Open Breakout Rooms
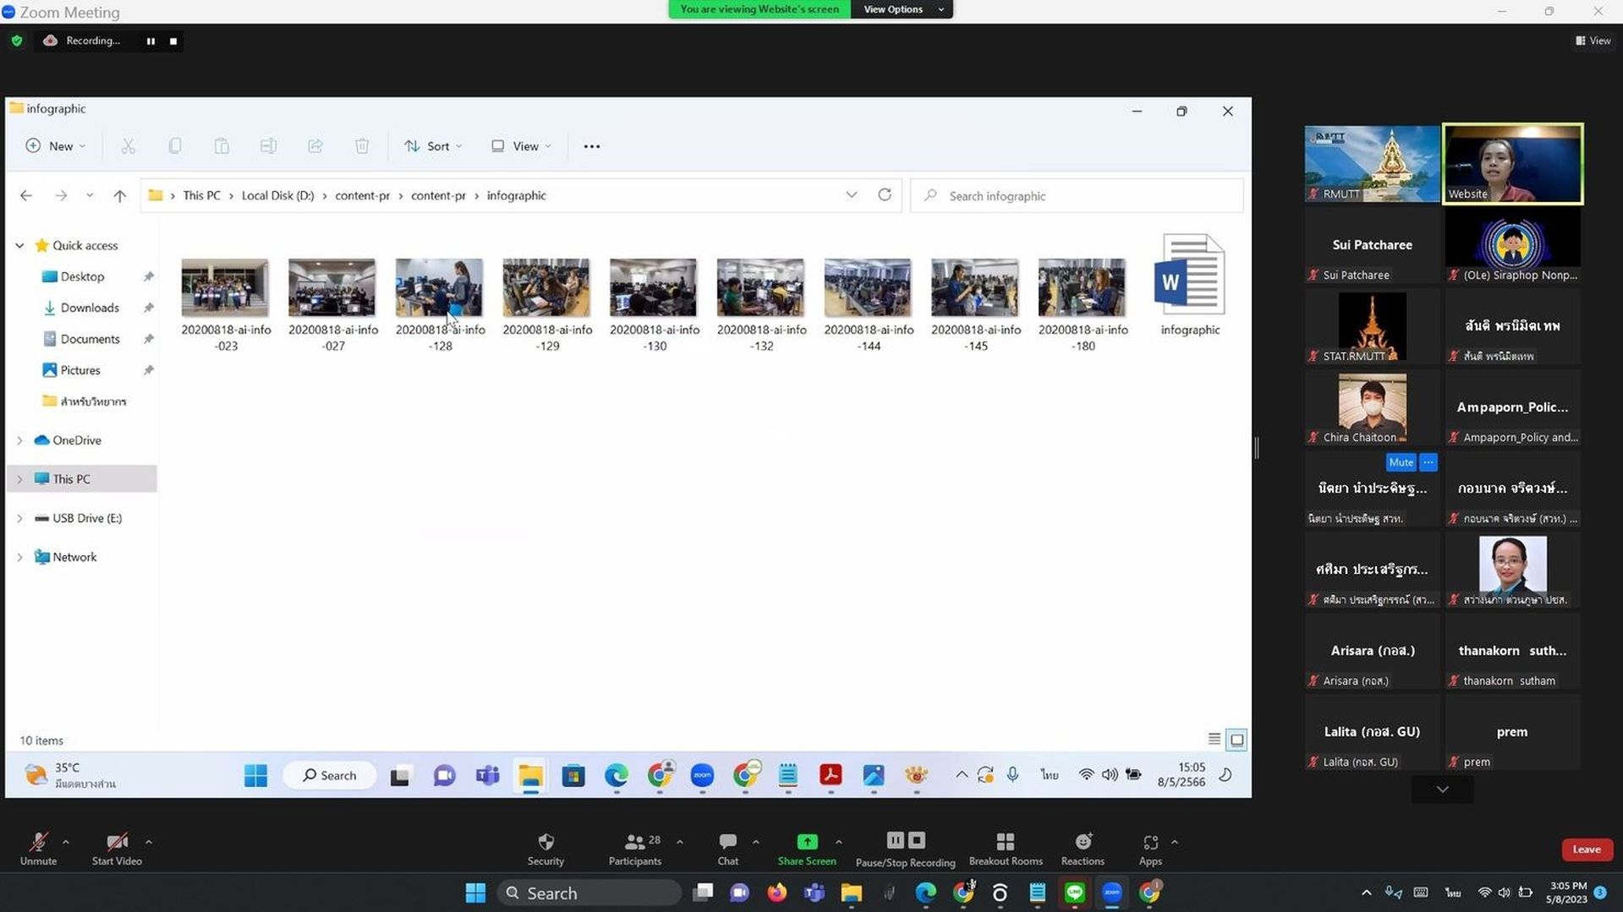This screenshot has width=1623, height=912. click(x=1006, y=849)
